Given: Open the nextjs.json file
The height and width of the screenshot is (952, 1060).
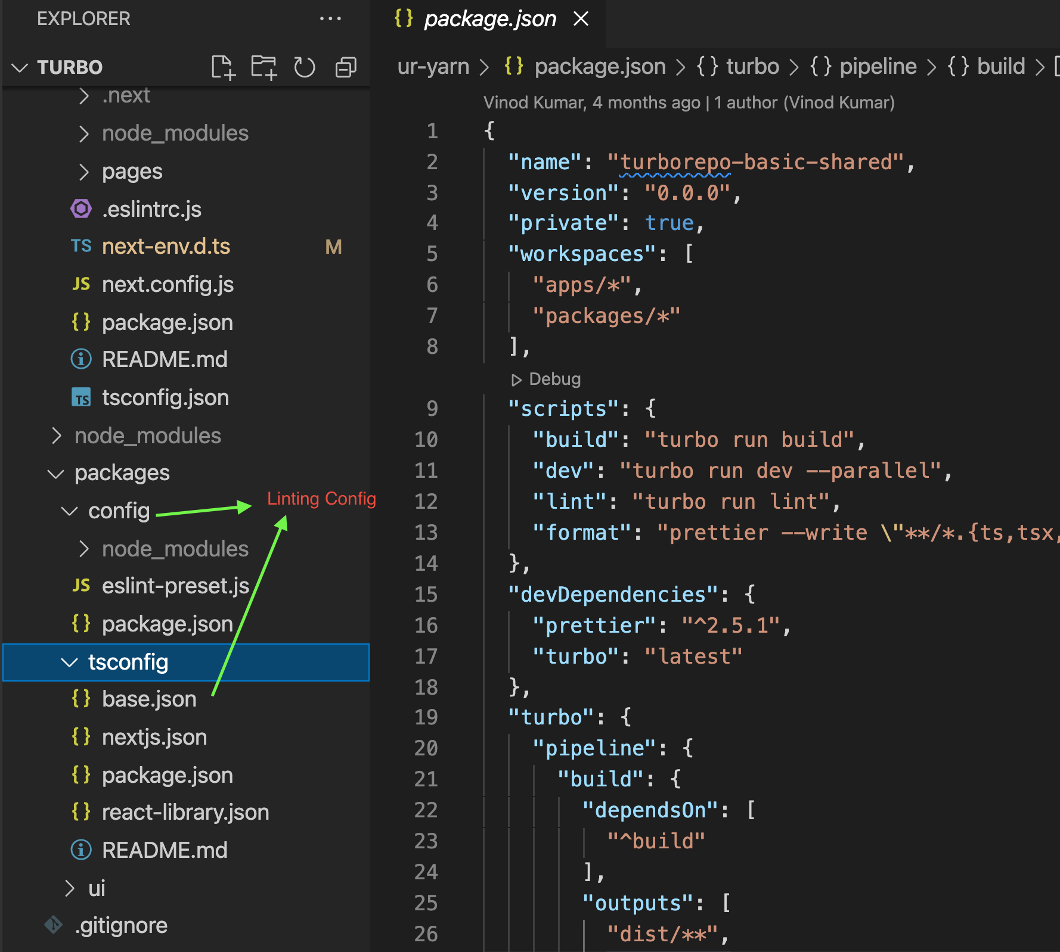Looking at the screenshot, I should [186, 738].
